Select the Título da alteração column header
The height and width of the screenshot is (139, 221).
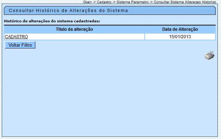point(74,29)
